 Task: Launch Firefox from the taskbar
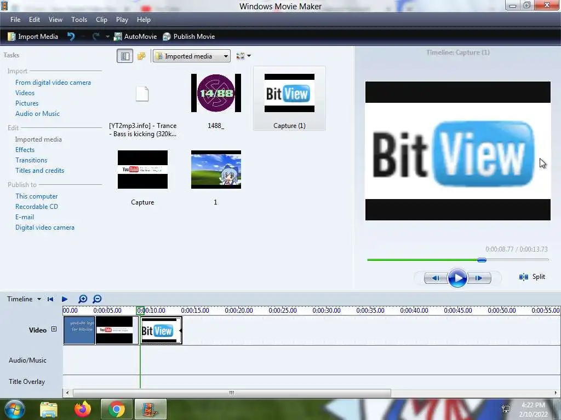coord(83,409)
